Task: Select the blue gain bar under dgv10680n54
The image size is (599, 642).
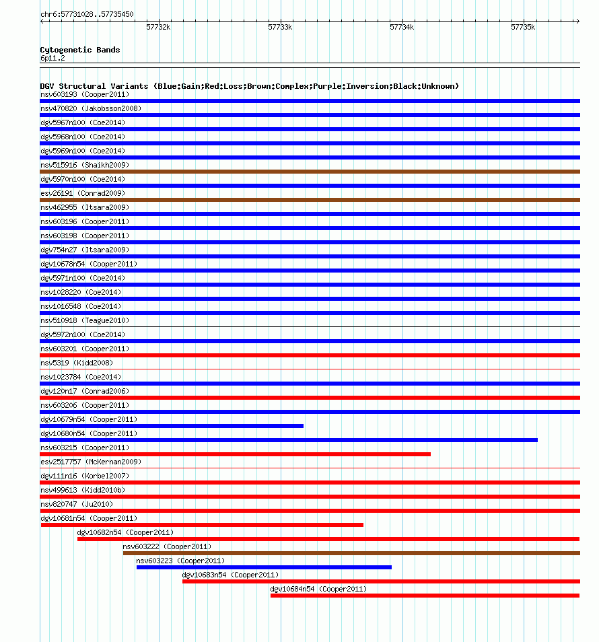Action: [289, 440]
